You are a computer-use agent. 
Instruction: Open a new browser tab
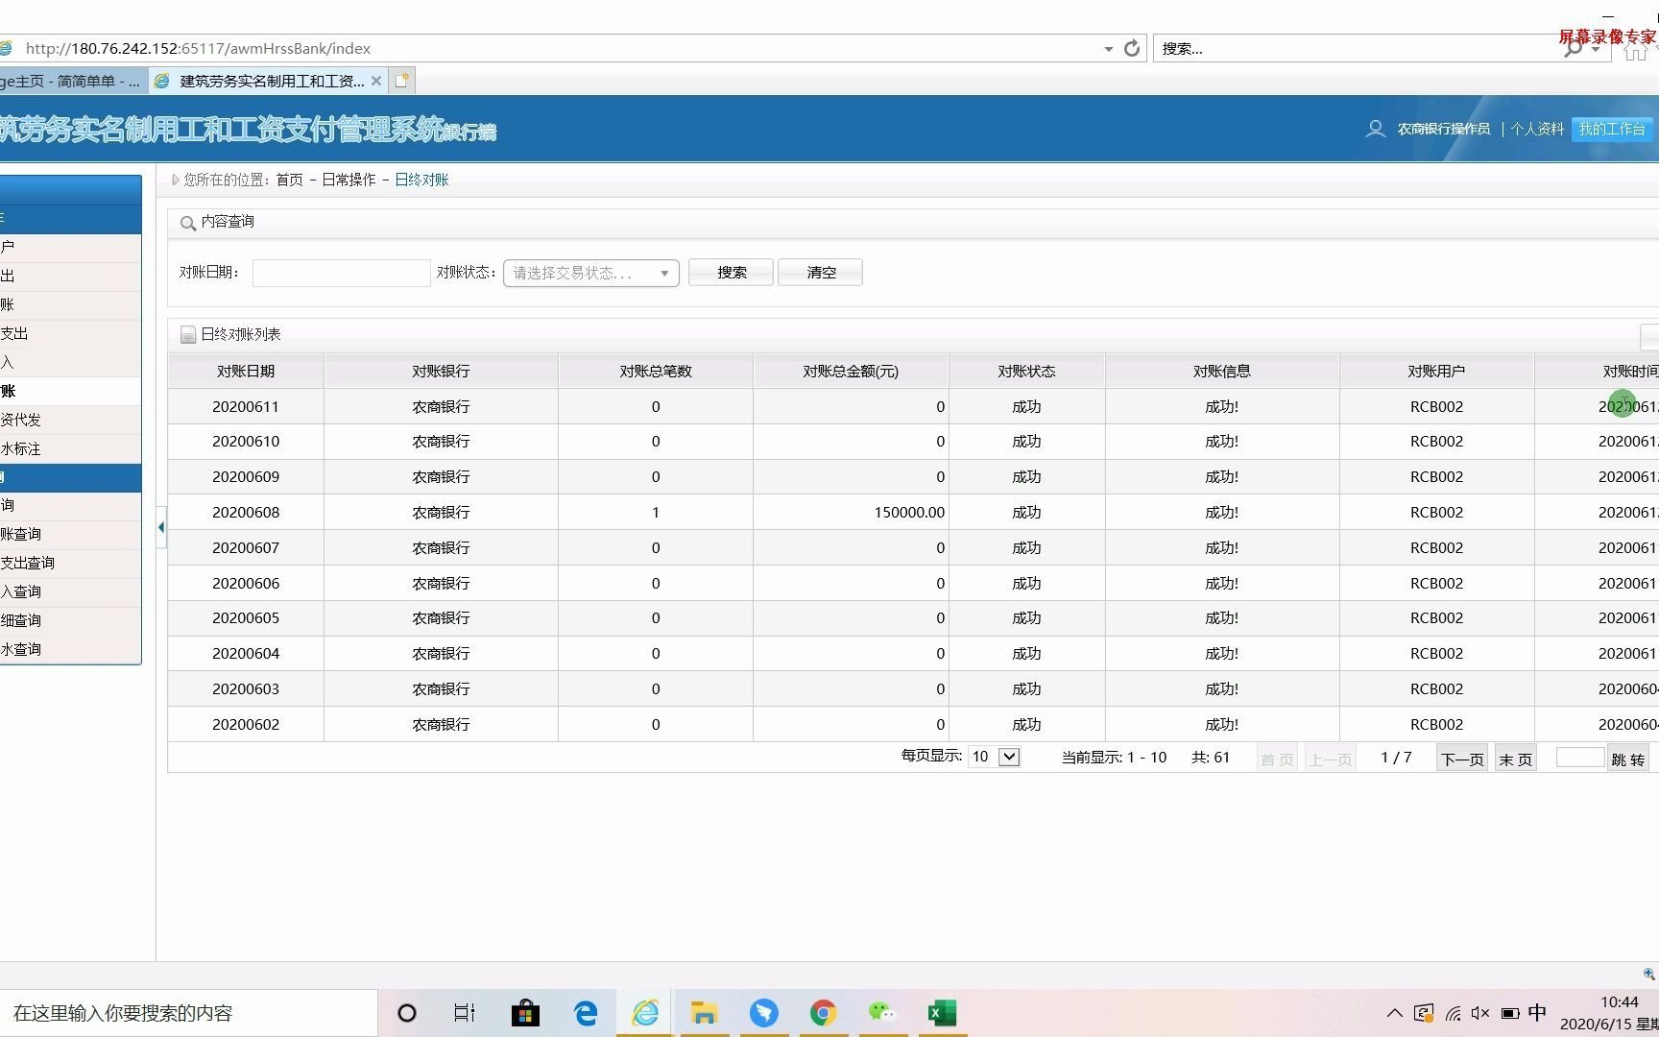tap(402, 81)
